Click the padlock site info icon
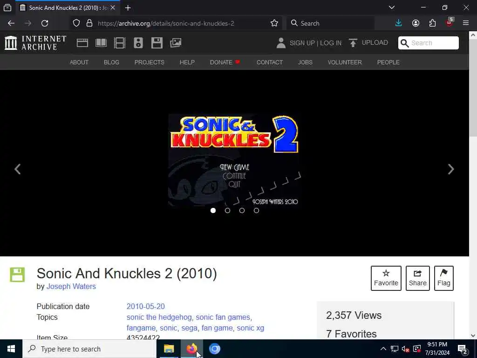This screenshot has height=358, width=477. click(x=89, y=23)
